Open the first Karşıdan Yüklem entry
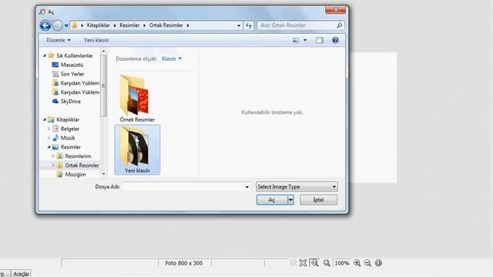Image resolution: width=493 pixels, height=277 pixels. (80, 83)
